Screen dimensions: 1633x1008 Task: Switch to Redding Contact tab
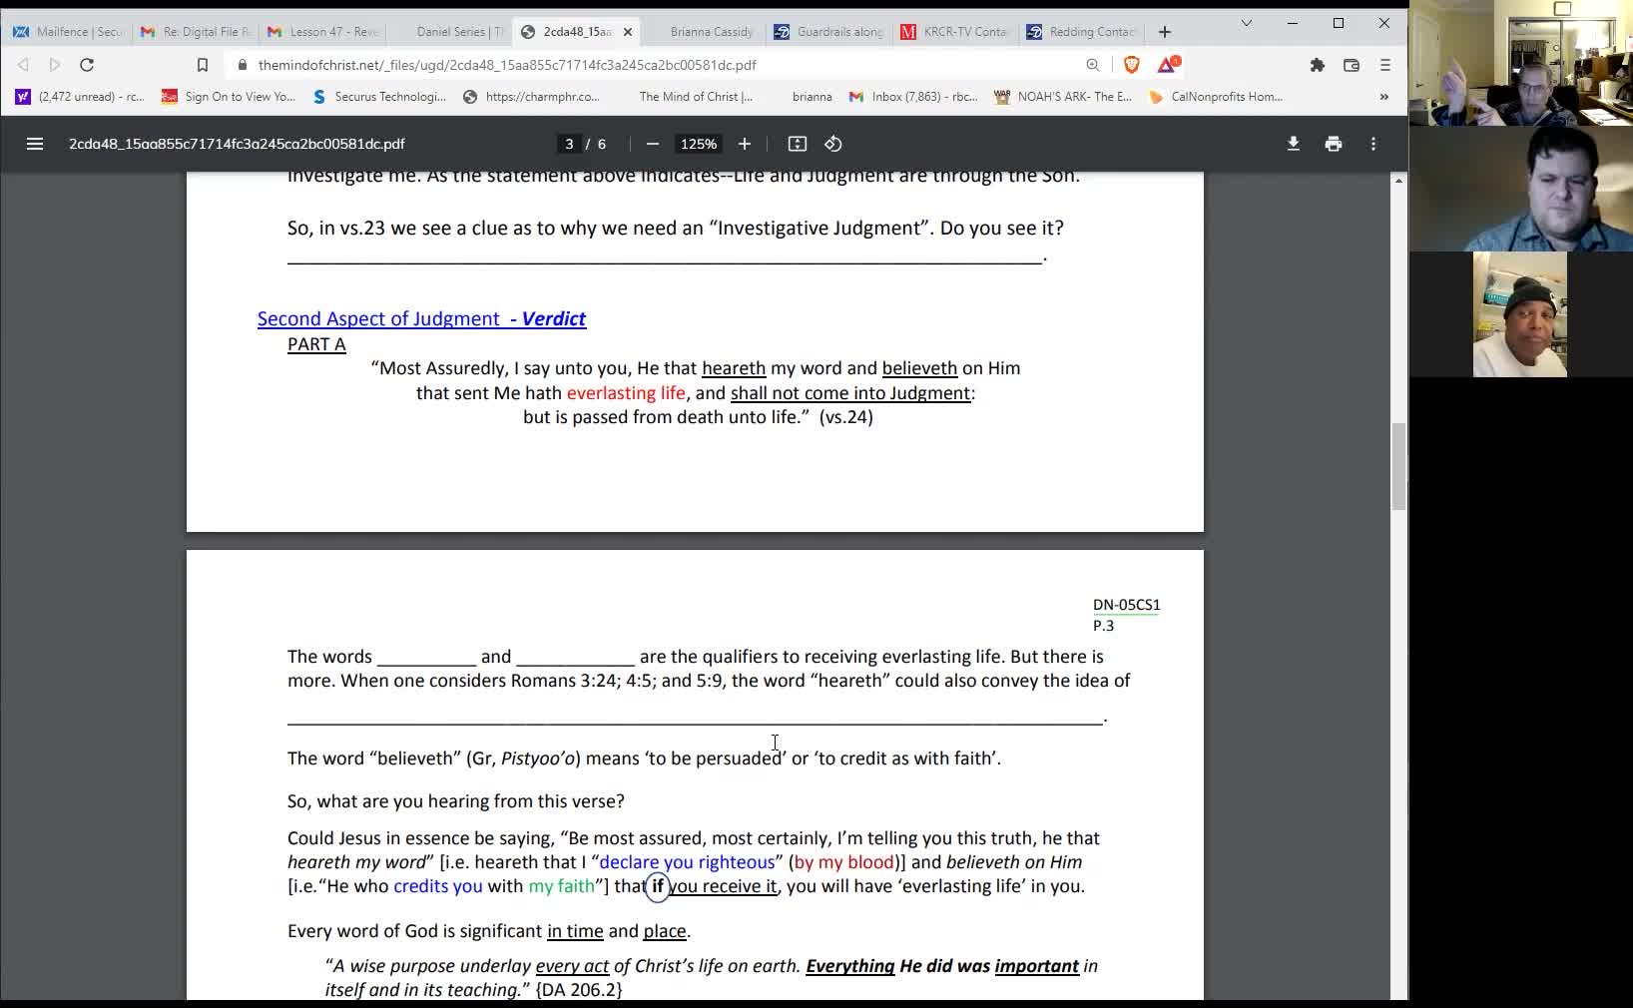[x=1083, y=32]
